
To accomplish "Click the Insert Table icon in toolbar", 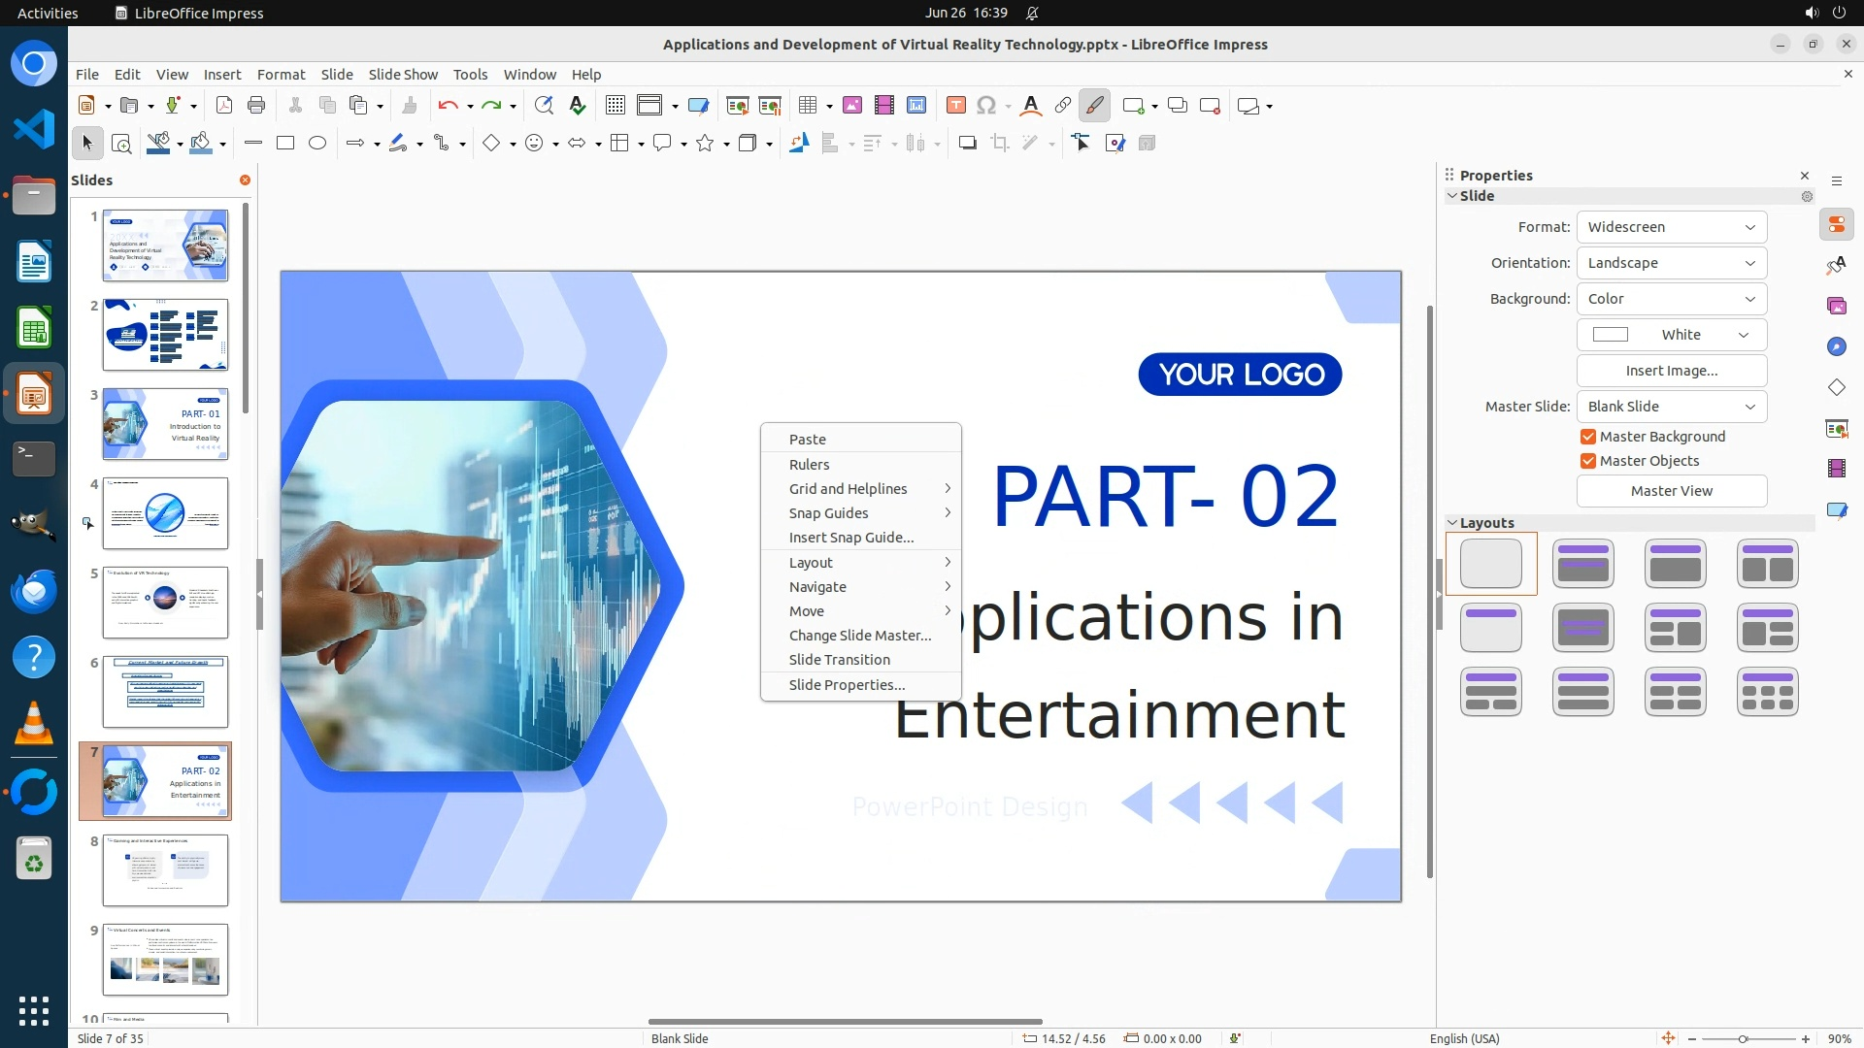I will click(807, 106).
